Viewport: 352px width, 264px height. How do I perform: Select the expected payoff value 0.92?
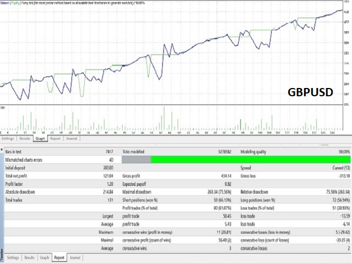tap(228, 184)
